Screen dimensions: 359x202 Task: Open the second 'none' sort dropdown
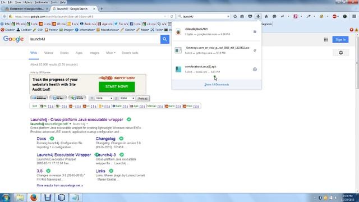[127, 98]
